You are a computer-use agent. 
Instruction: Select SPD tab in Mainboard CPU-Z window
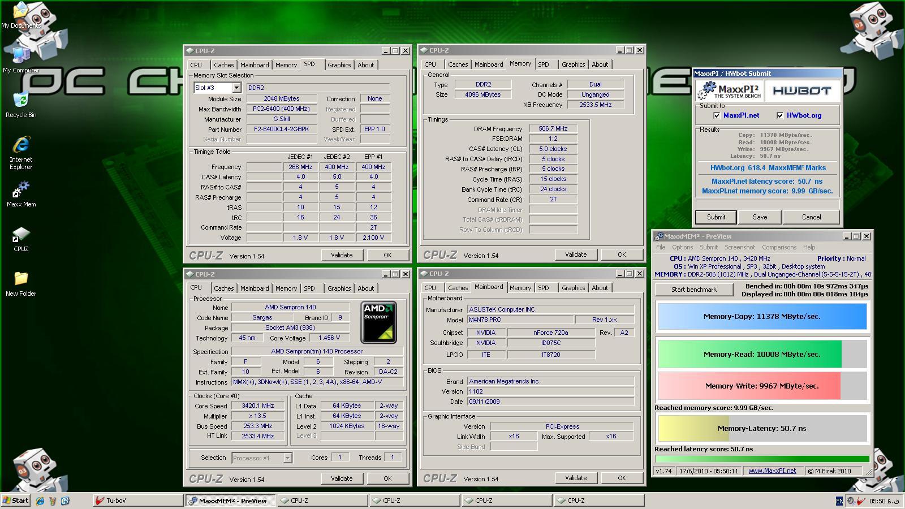(543, 288)
